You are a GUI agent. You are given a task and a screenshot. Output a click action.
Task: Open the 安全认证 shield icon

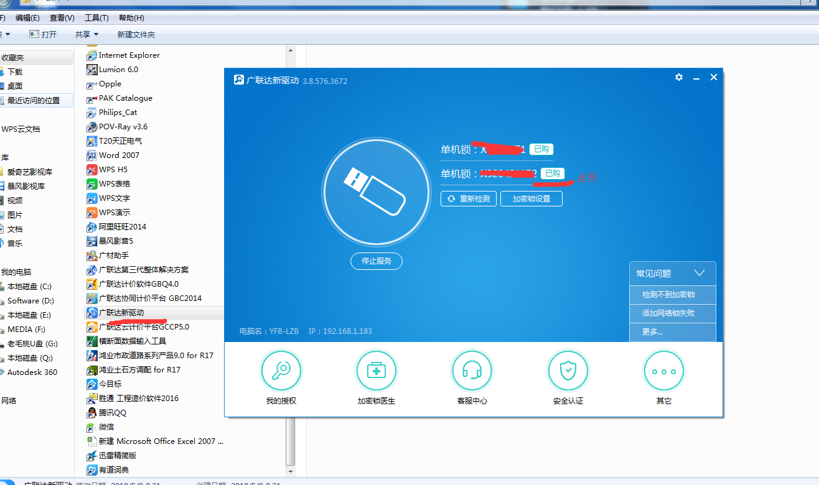568,371
